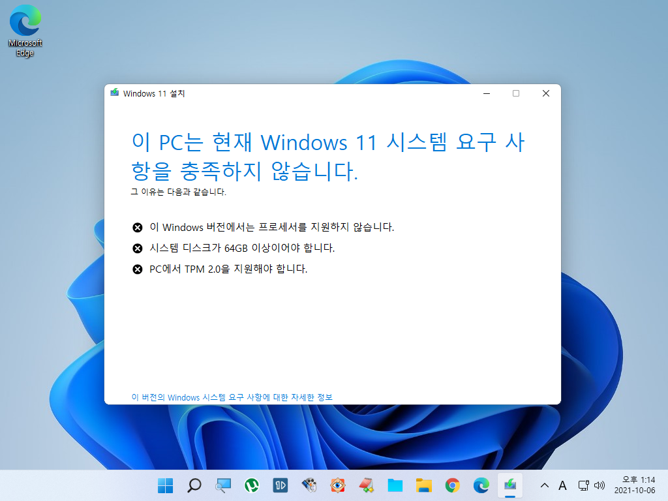This screenshot has height=501, width=668.
Task: Open link about Windows system requirements details
Action: coord(232,397)
